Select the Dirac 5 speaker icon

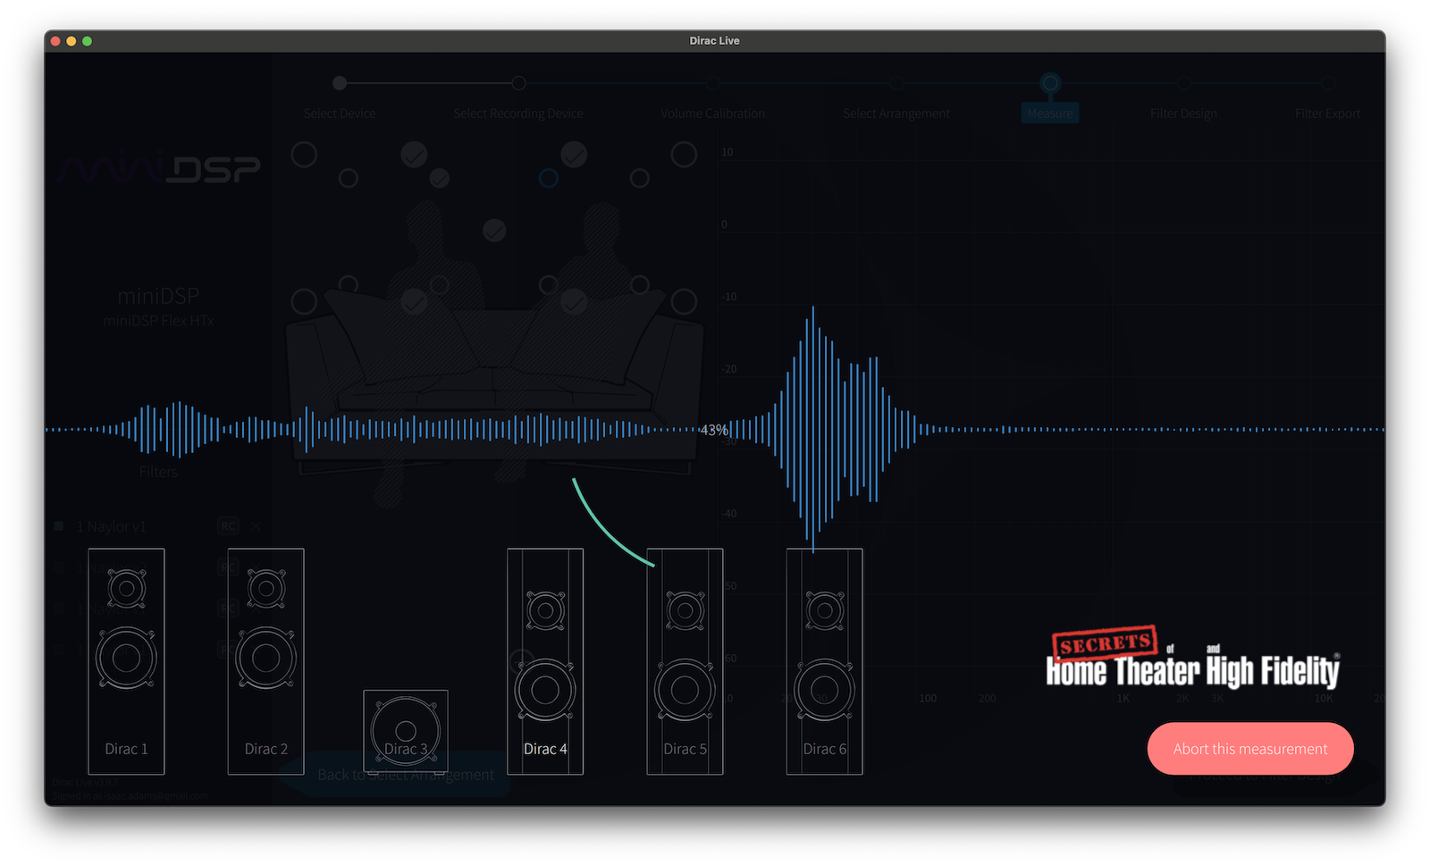point(685,661)
